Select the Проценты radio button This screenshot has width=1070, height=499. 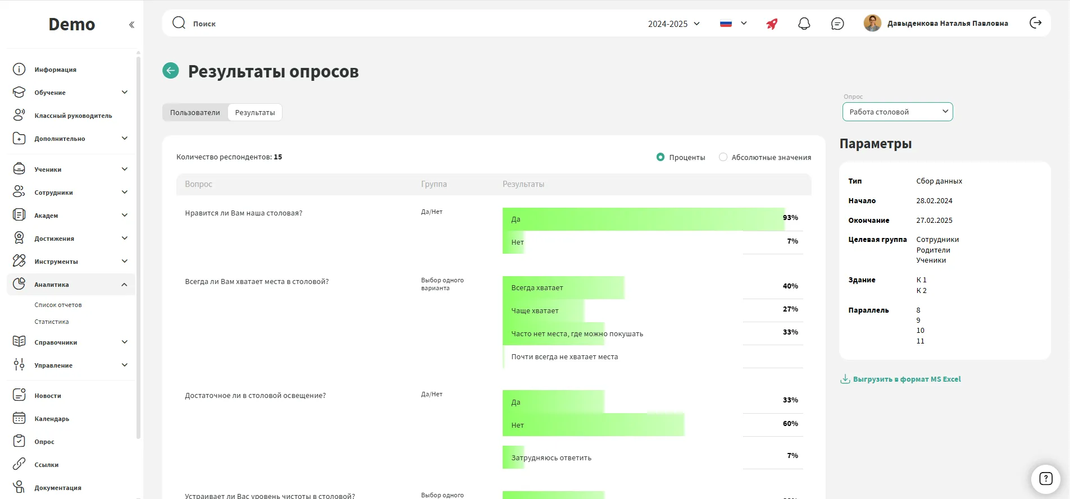coord(661,157)
